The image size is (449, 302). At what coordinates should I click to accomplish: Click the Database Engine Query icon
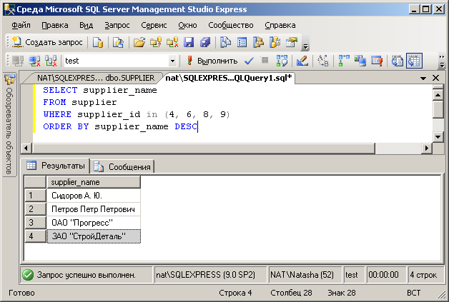coord(98,42)
